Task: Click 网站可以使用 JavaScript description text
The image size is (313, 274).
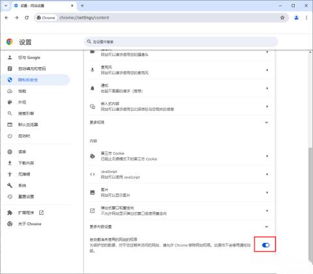Action: tap(120, 177)
